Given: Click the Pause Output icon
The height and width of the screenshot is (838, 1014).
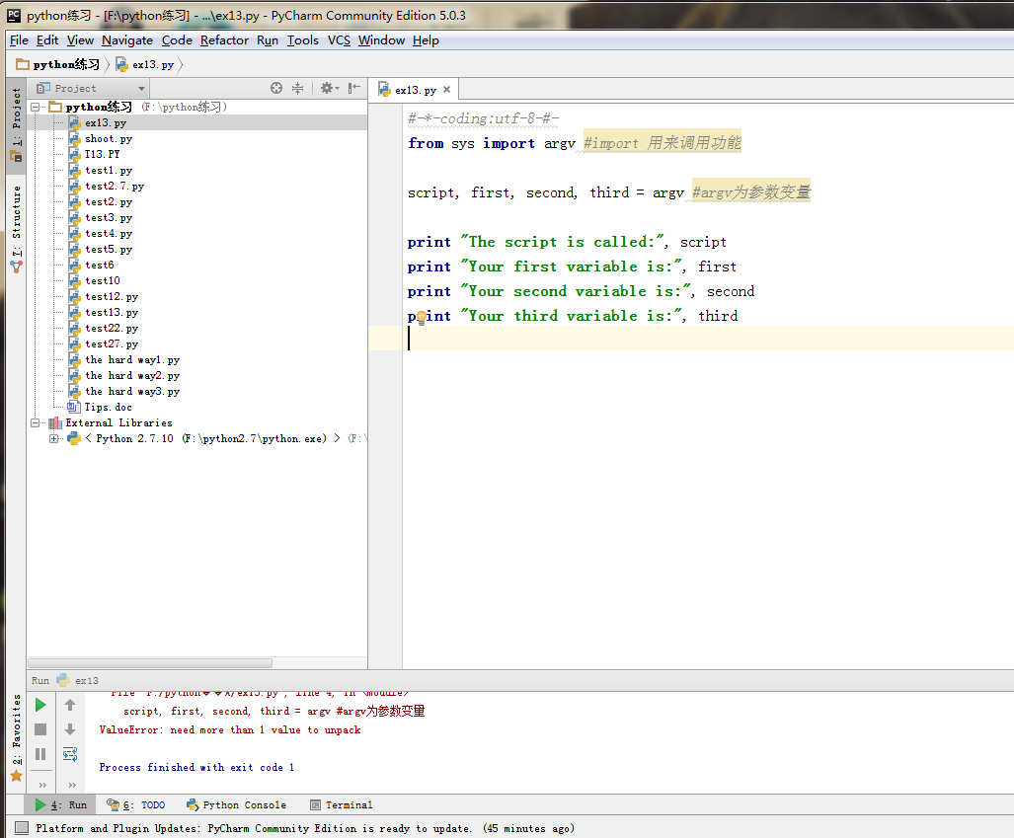Looking at the screenshot, I should [40, 754].
